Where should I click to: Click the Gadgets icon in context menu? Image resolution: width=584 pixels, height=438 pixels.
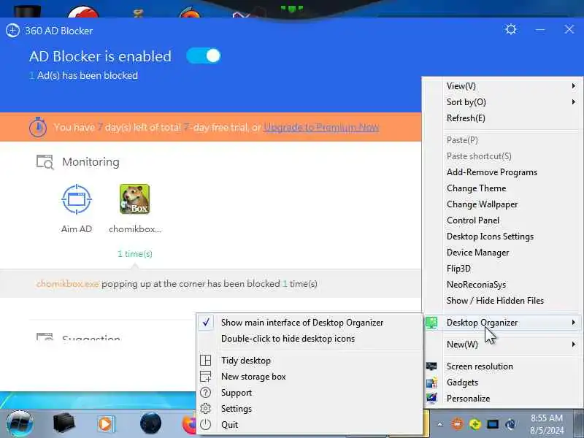431,382
